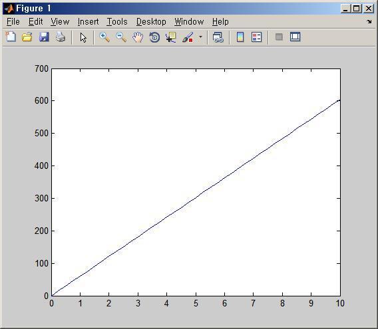Click the Figure 1 title bar text
The image size is (378, 329).
tap(33, 9)
